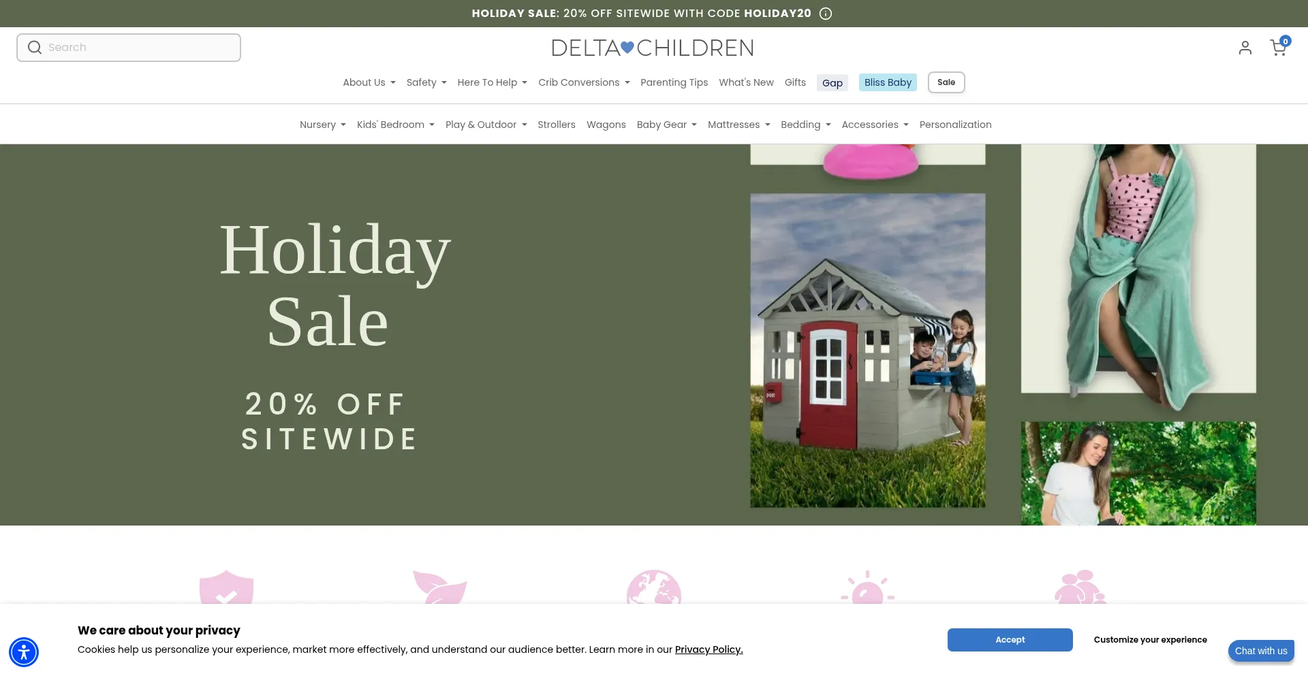Viewport: 1308px width, 676px height.
Task: Expand the Crib Conversions dropdown
Action: [584, 82]
